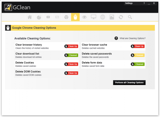Select 'Delete form data' title text
This screenshot has width=160, height=117.
click(92, 63)
